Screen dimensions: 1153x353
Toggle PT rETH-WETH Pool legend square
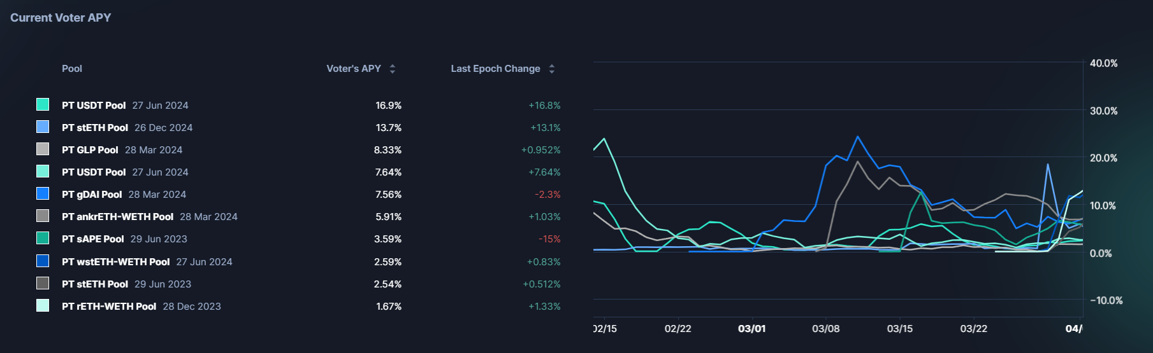point(43,305)
